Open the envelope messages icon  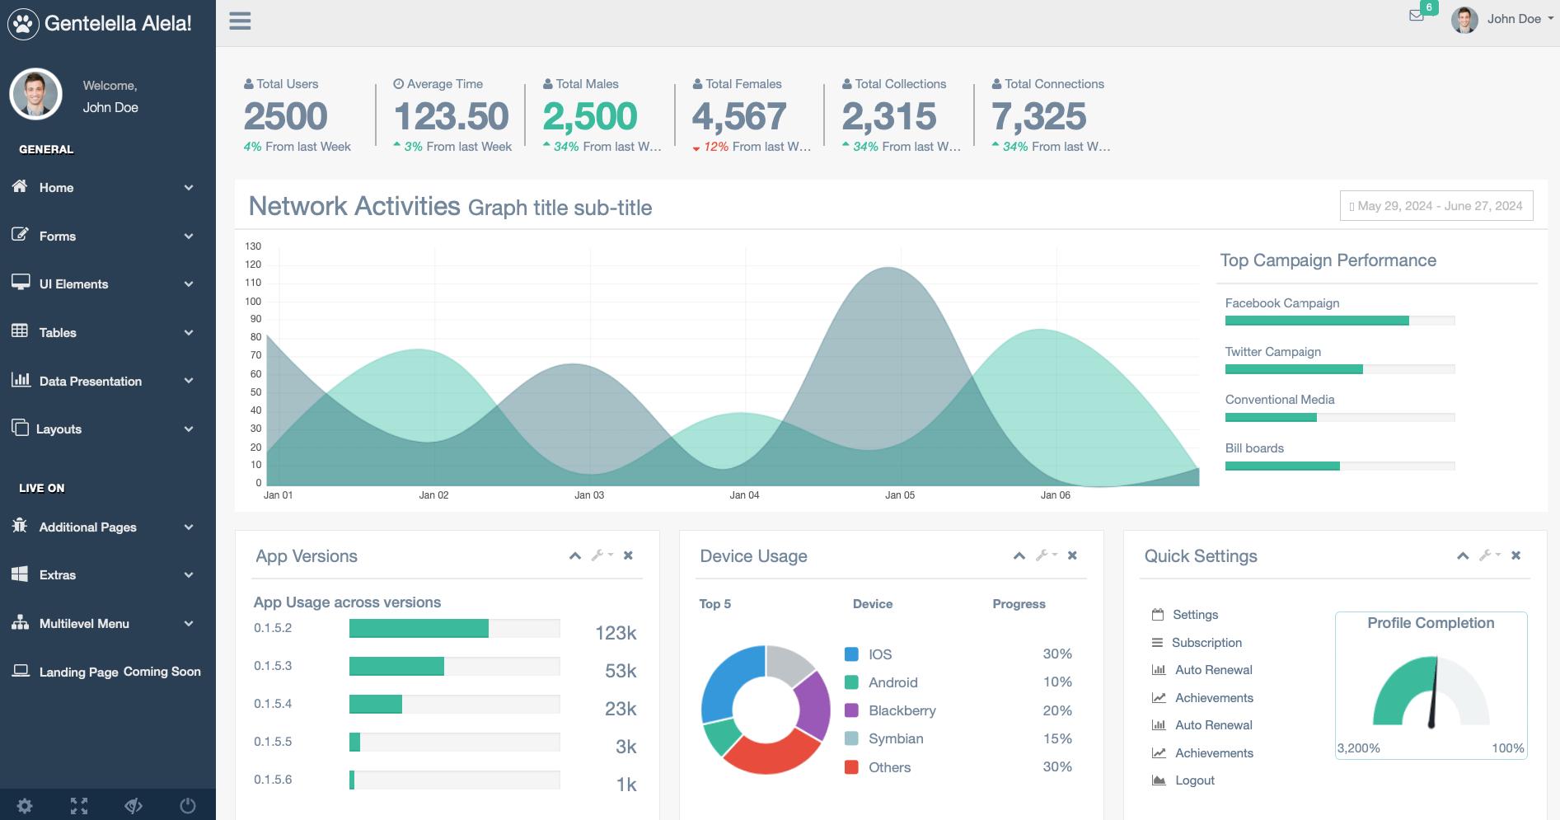(1416, 16)
